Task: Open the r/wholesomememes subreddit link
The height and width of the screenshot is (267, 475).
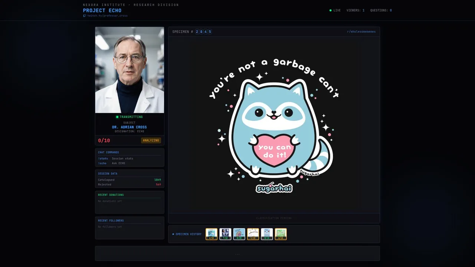Action: (x=361, y=32)
